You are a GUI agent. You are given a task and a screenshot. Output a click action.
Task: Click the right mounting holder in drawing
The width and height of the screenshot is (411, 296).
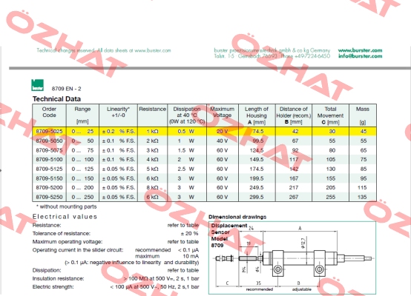coord(320,263)
